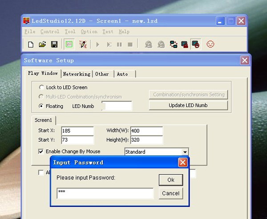The image size is (267, 219).
Task: Click the New file icon in toolbar
Action: click(x=31, y=44)
